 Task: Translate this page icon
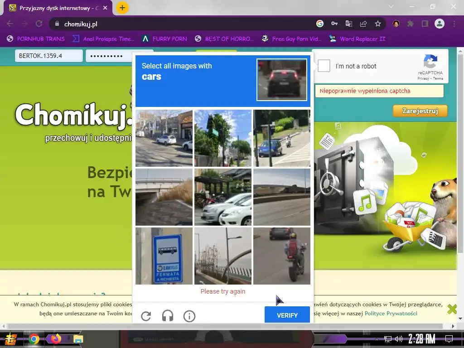pos(349,24)
